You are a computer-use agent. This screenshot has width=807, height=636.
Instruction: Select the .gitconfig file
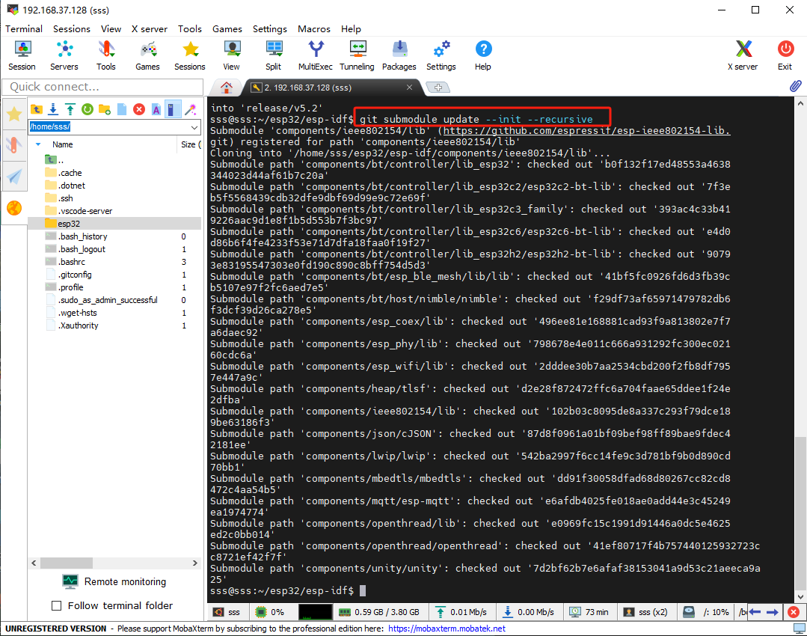pos(69,275)
